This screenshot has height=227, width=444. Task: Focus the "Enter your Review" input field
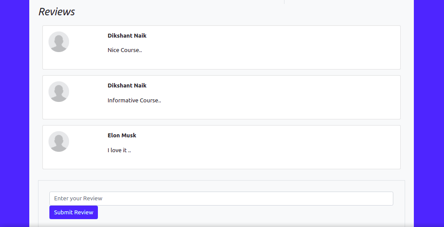(x=221, y=199)
